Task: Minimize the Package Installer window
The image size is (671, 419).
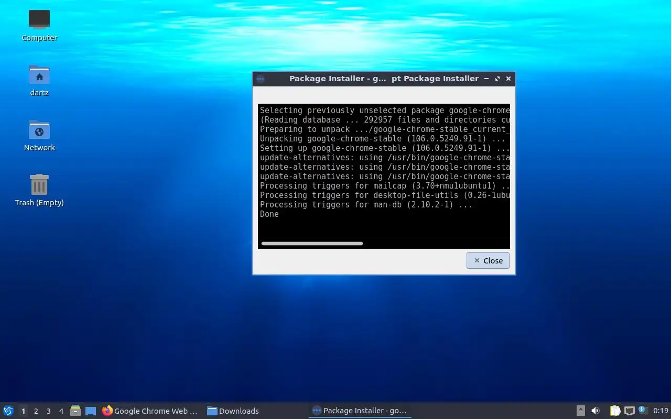Action: click(486, 79)
